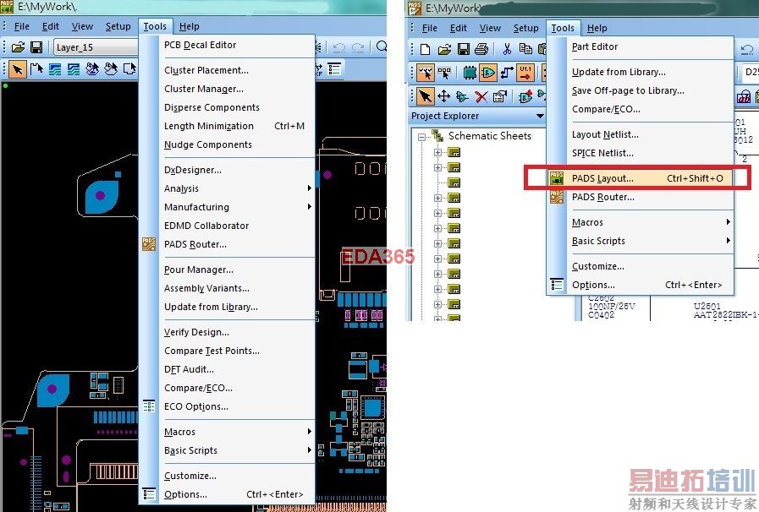The image size is (759, 512).
Task: Choose Part Editor
Action: point(594,46)
